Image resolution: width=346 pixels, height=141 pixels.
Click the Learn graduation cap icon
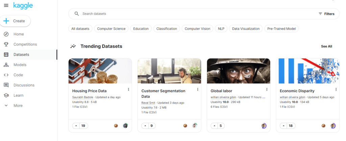point(6,95)
